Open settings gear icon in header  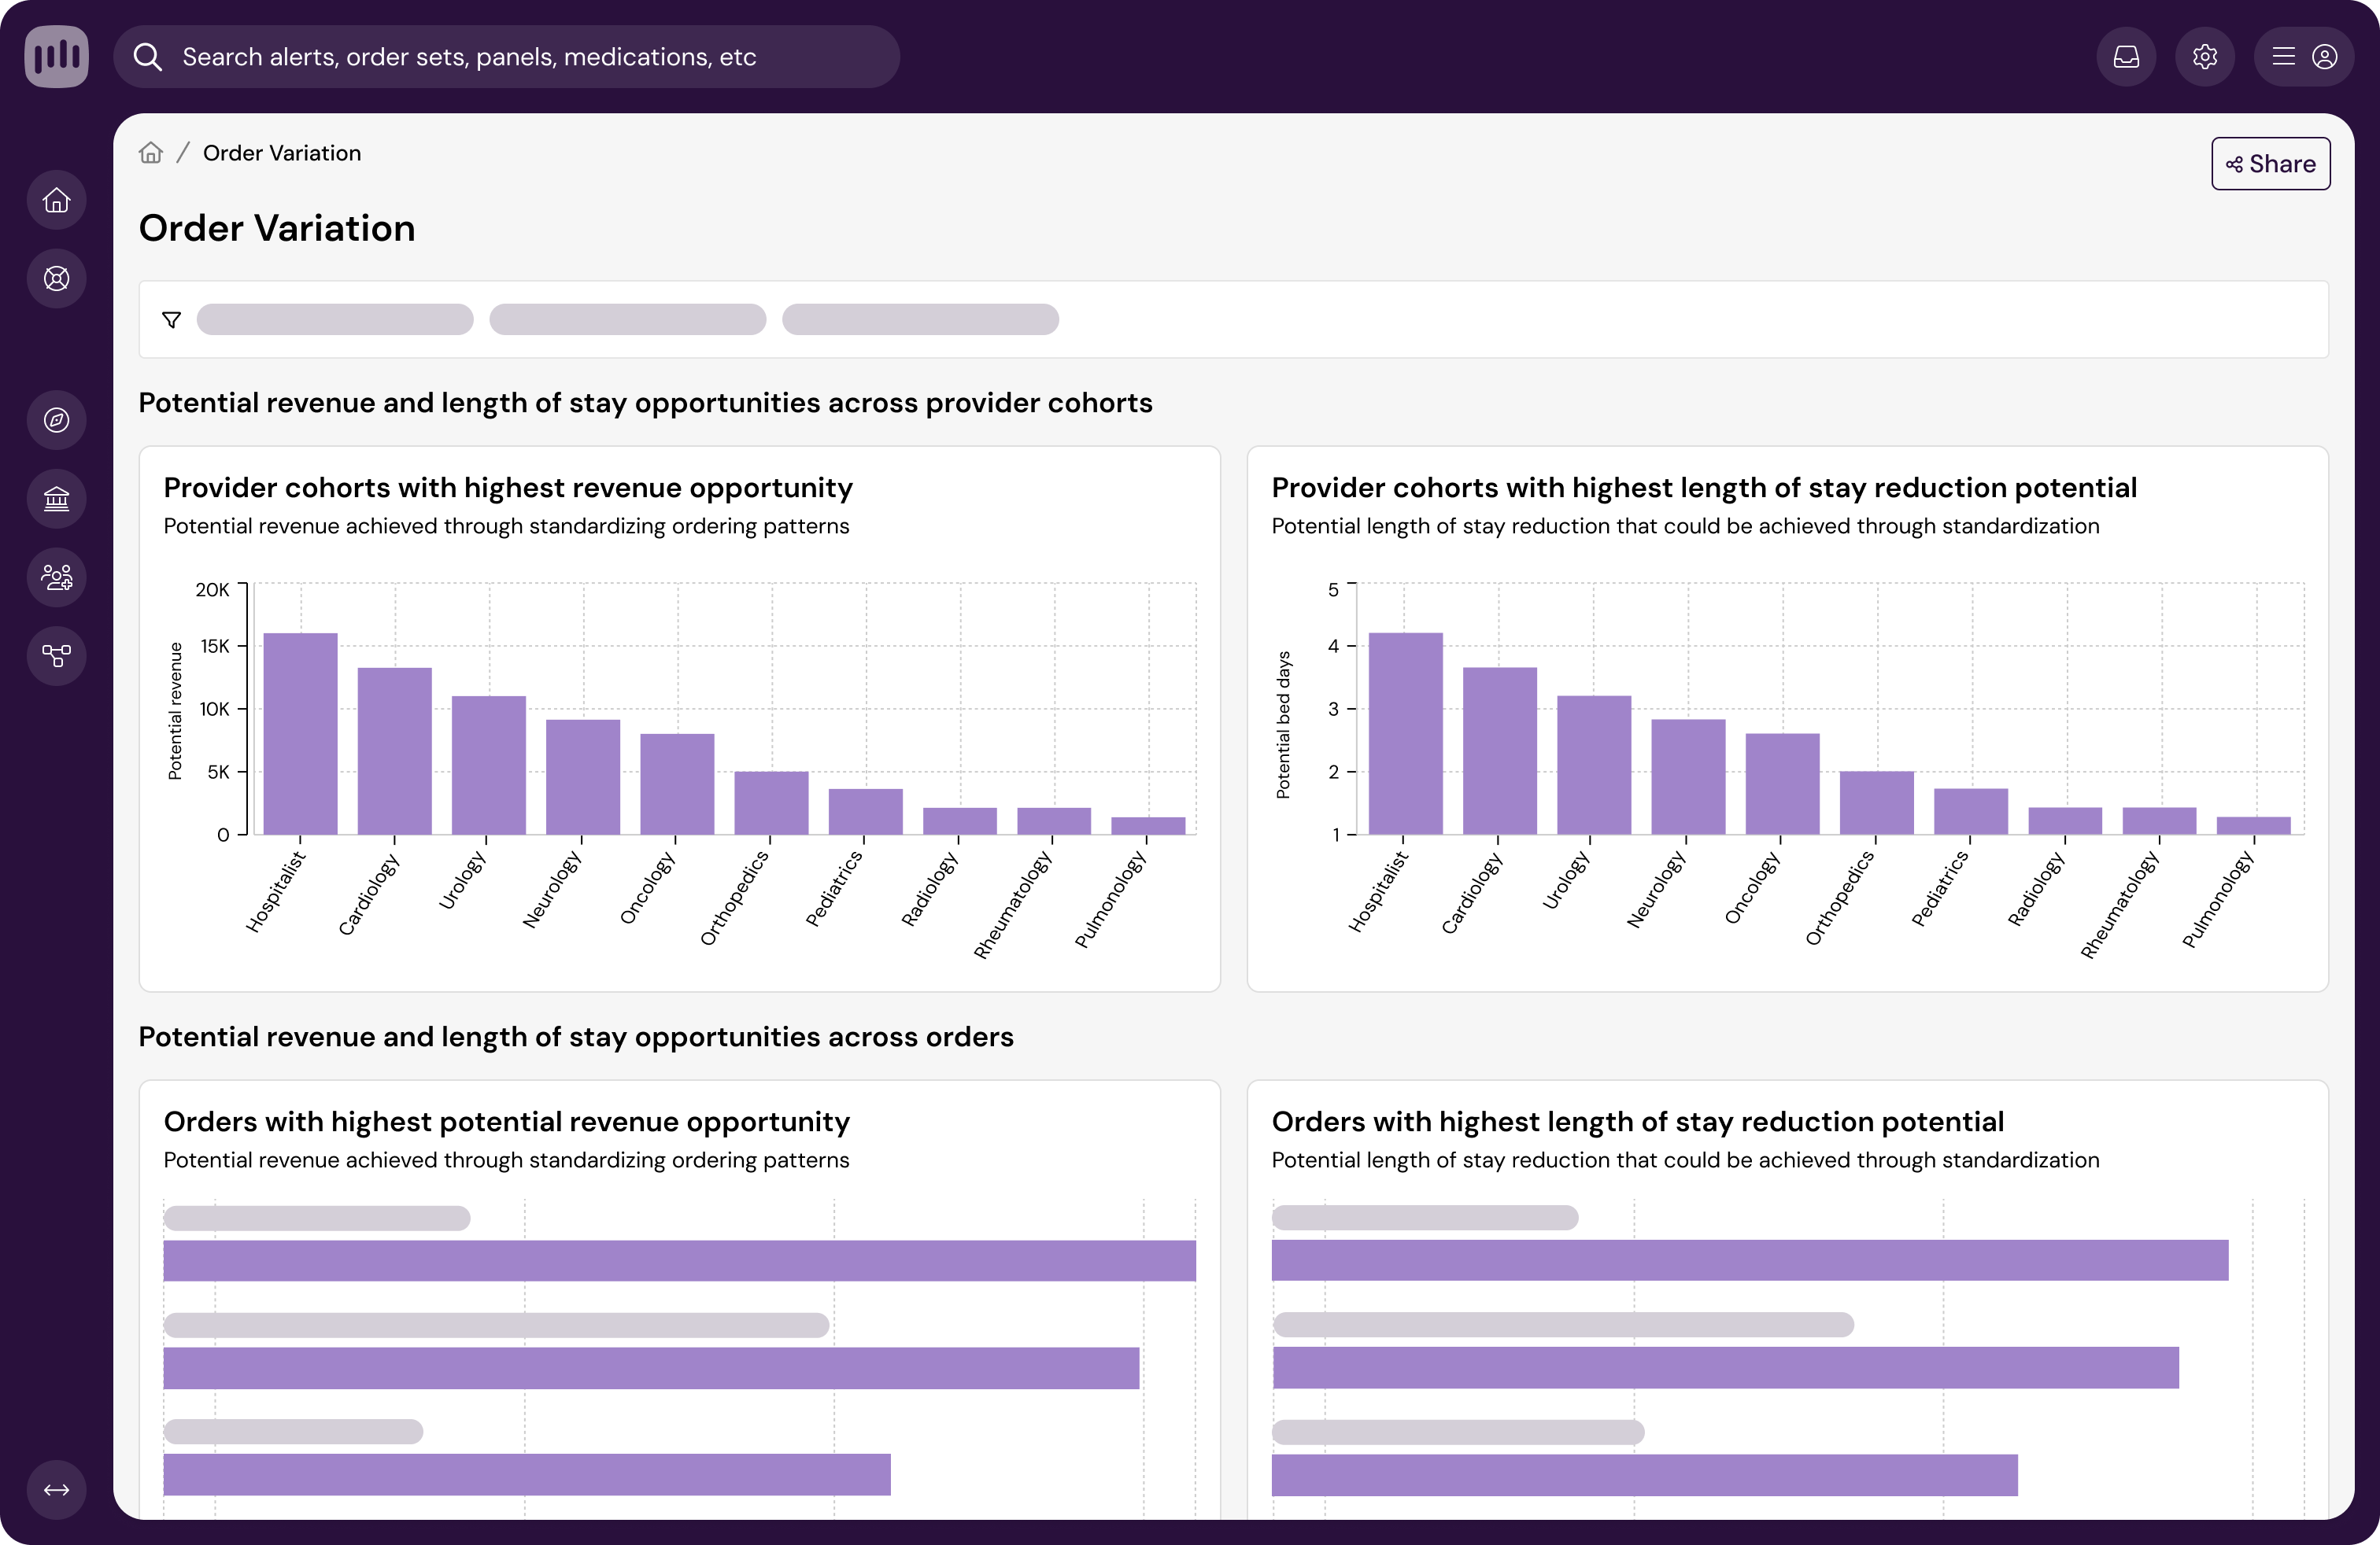(2204, 57)
